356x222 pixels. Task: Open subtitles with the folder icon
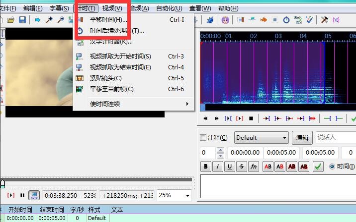(10, 20)
